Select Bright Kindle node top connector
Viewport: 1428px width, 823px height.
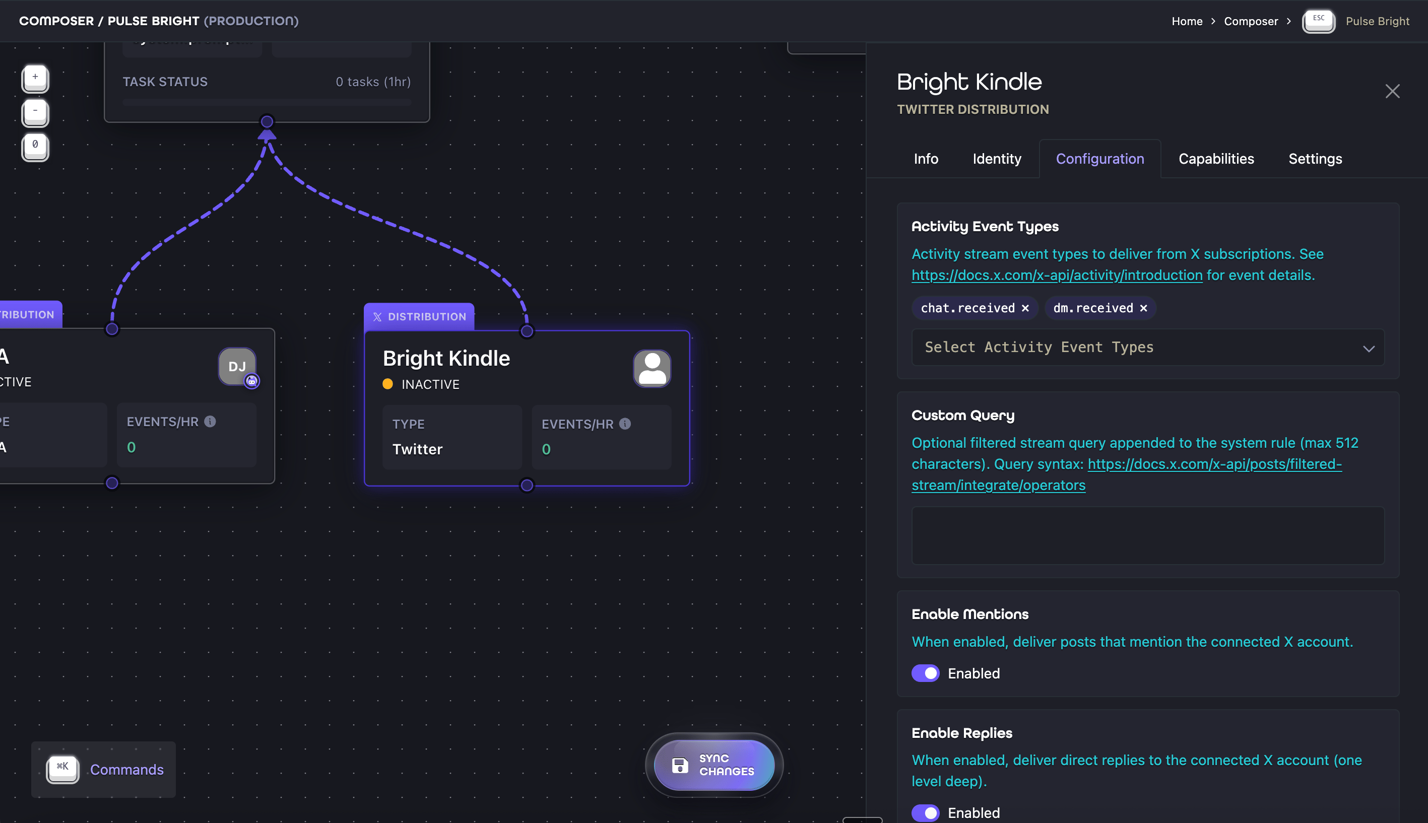[x=527, y=331]
